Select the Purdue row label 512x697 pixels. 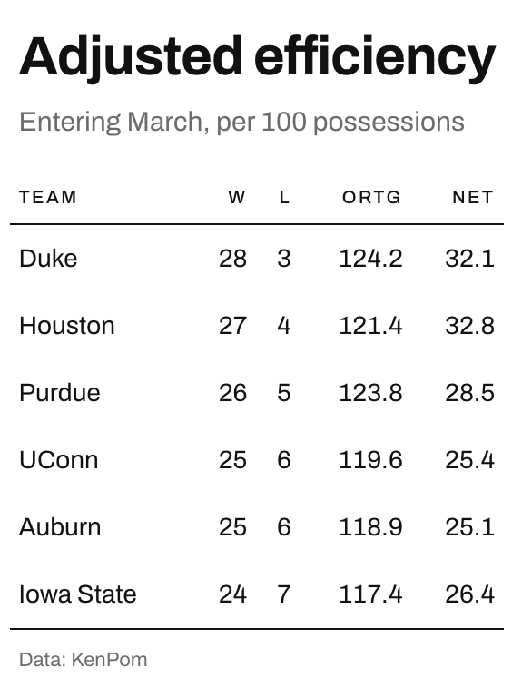[60, 393]
